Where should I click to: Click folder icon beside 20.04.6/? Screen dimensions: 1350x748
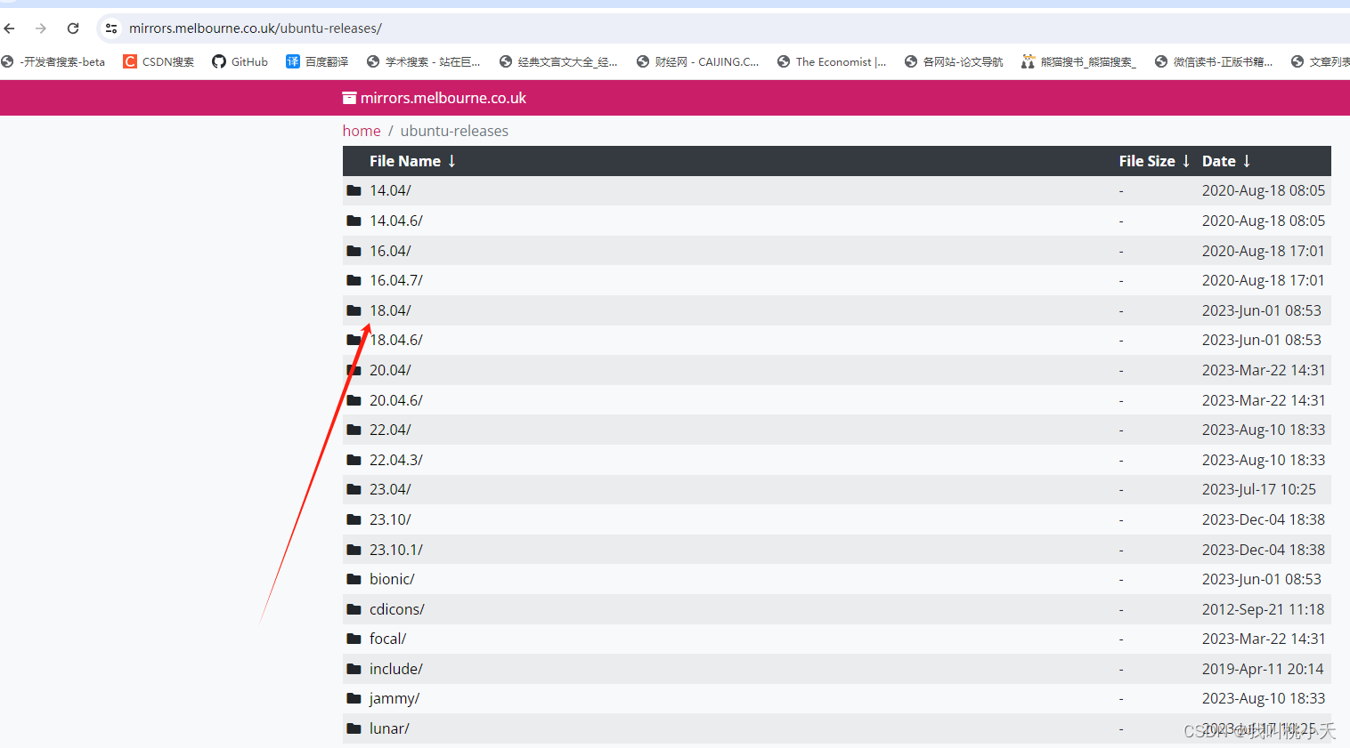[354, 400]
